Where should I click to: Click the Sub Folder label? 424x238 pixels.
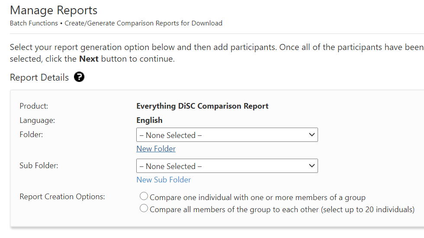pos(39,166)
